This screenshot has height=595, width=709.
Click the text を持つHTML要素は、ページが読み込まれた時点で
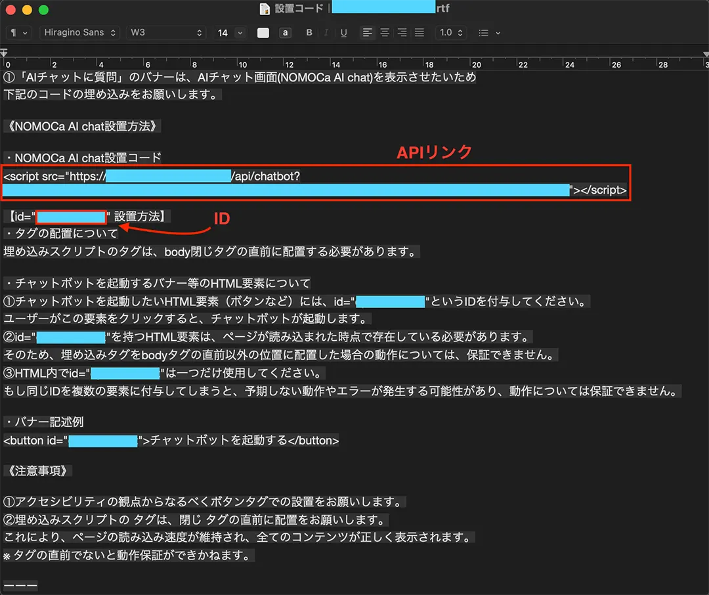(320, 337)
